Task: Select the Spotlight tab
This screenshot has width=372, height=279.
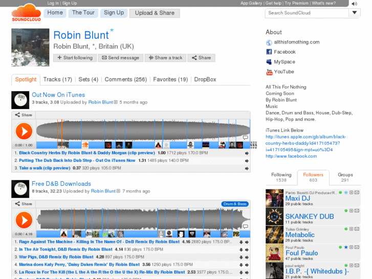Action: tap(26, 79)
